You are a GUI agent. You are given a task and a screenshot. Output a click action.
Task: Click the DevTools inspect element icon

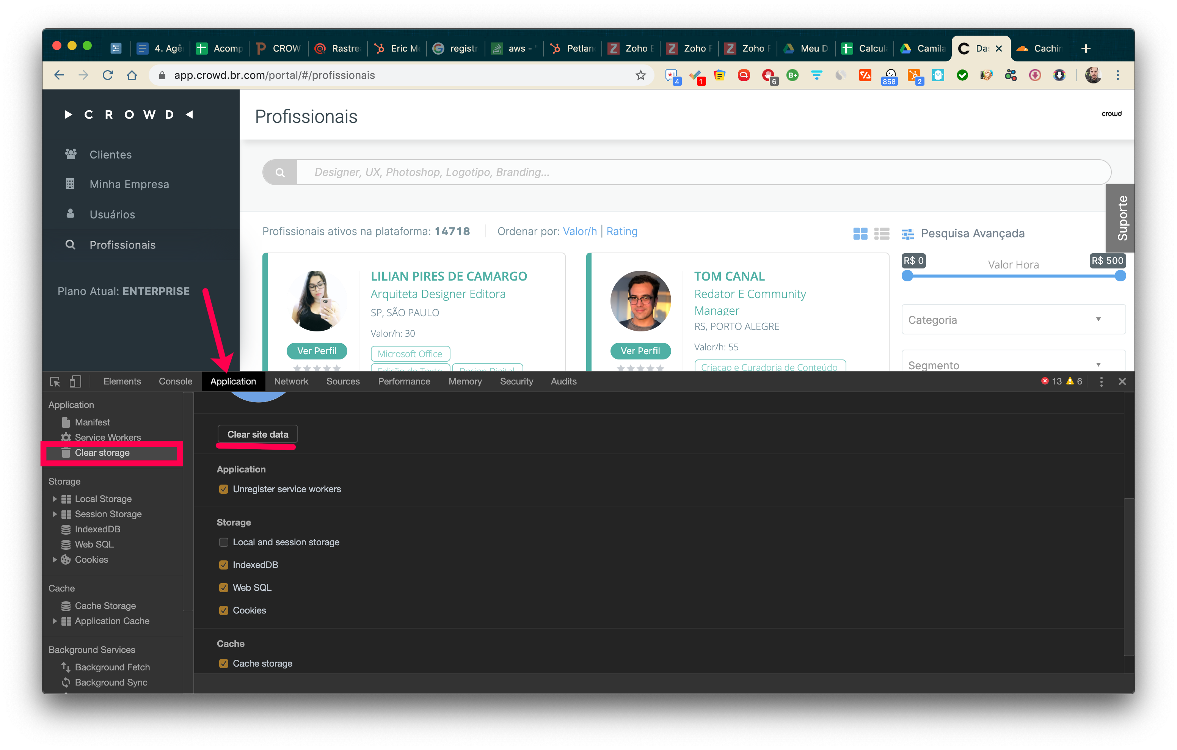point(55,381)
